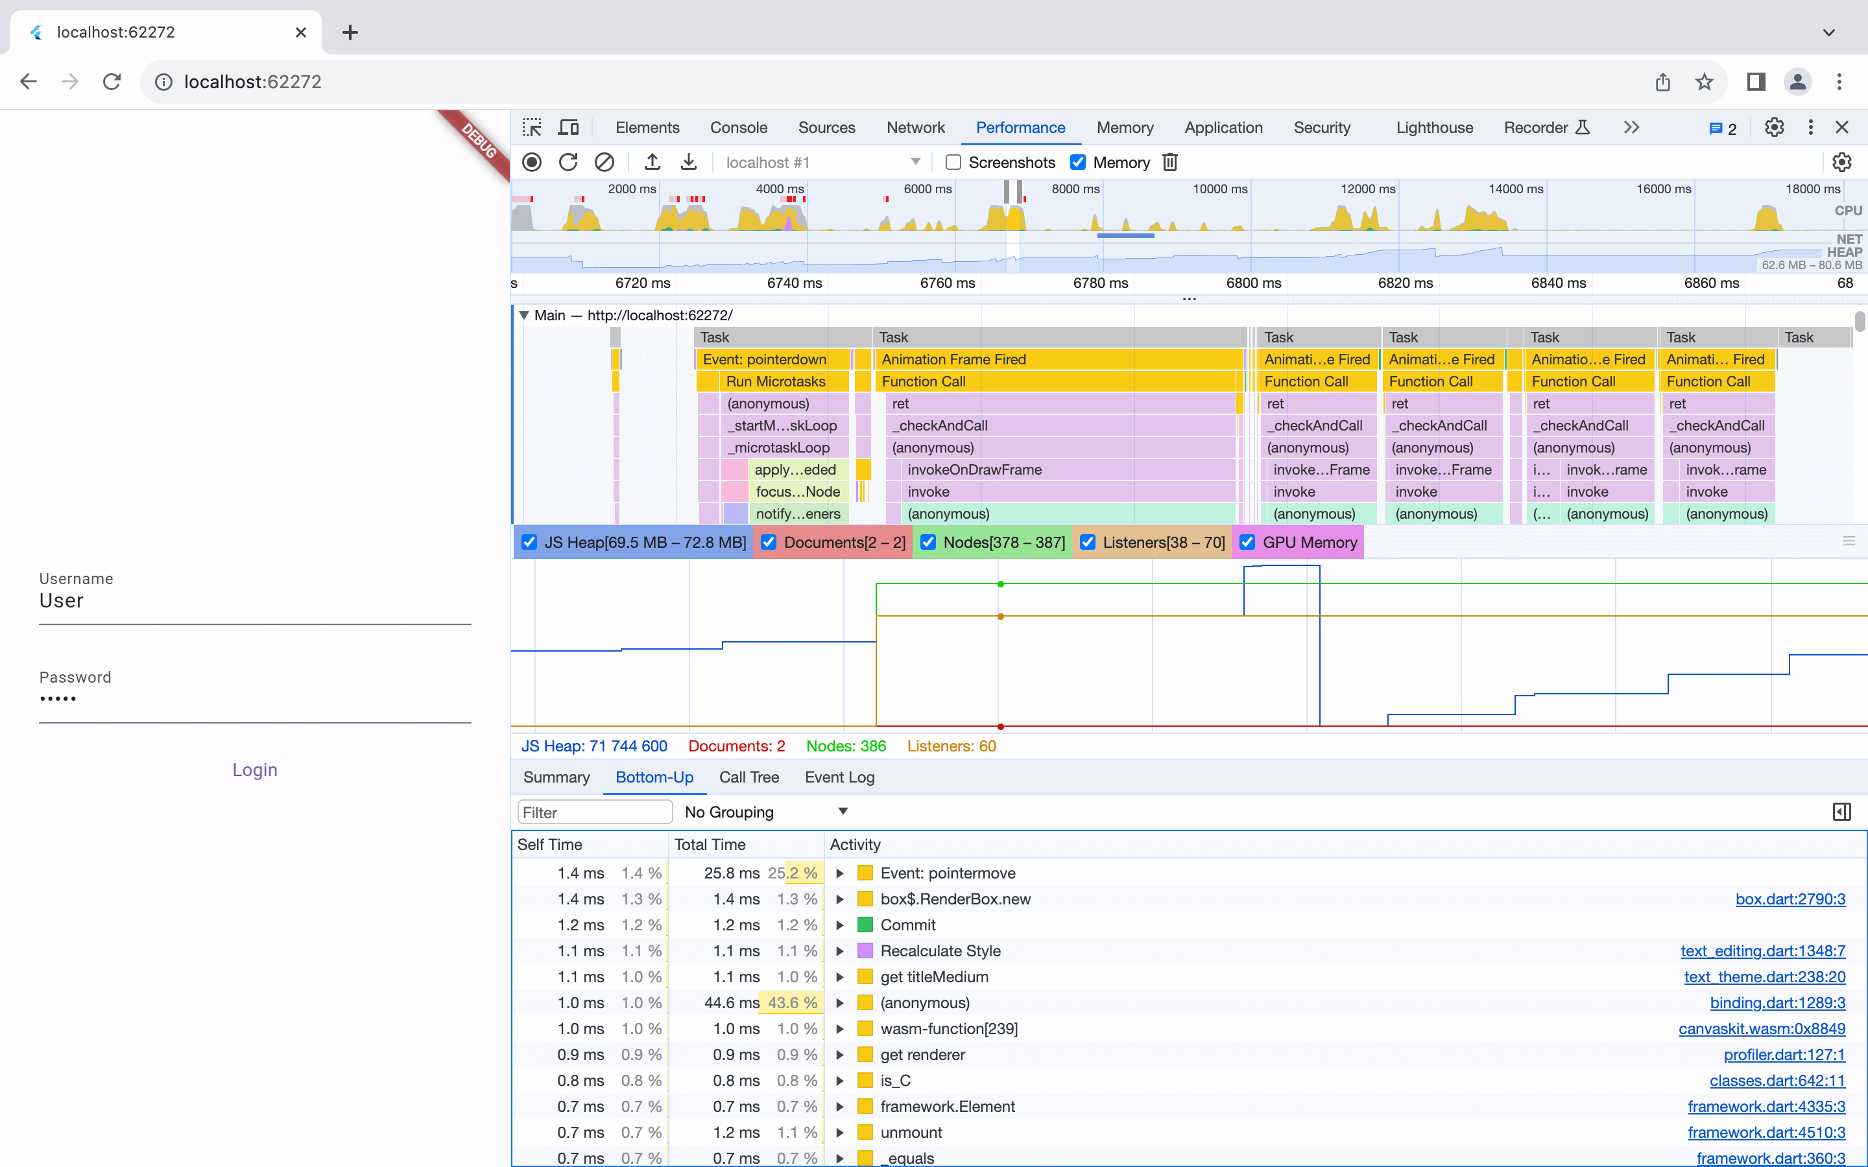Switch to the Call Tree tab
Screen dimensions: 1868x1167
pyautogui.click(x=748, y=777)
